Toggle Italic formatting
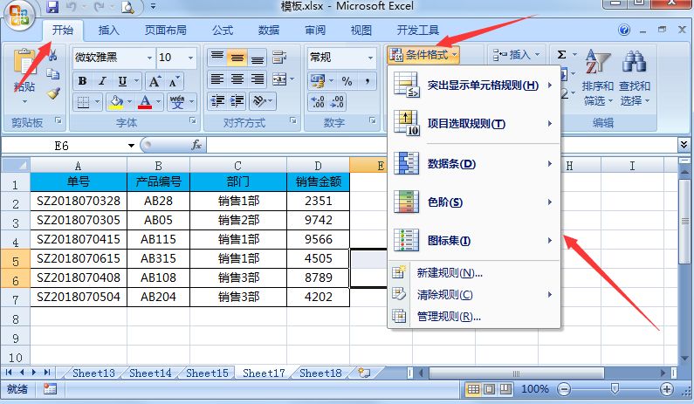This screenshot has height=404, width=694. pyautogui.click(x=102, y=81)
